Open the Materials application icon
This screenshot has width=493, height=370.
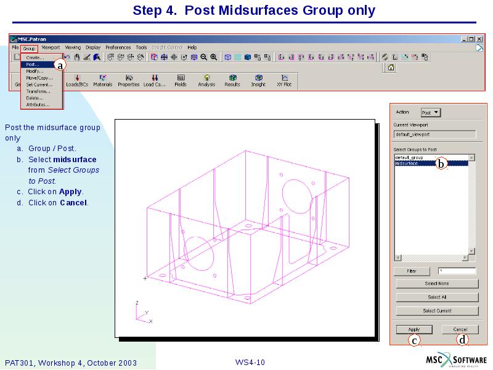pos(104,81)
